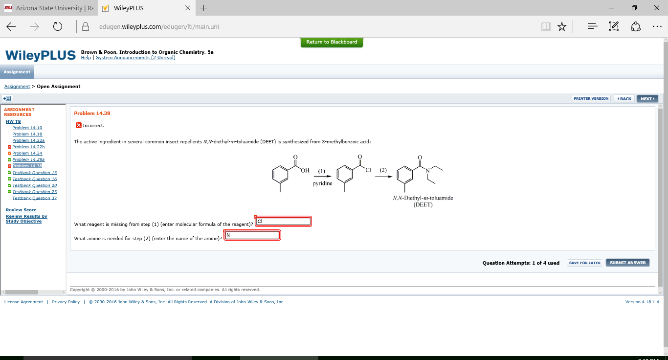Select the Assignment tab

pos(17,72)
